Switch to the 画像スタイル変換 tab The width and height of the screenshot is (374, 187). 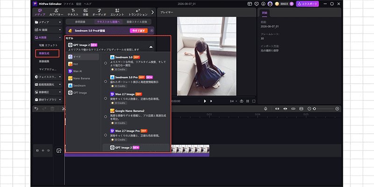point(137,22)
